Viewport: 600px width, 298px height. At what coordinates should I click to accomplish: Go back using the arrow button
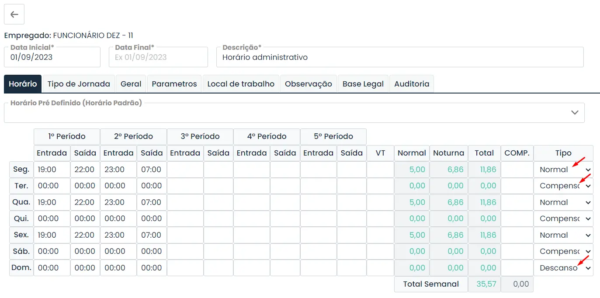point(14,14)
